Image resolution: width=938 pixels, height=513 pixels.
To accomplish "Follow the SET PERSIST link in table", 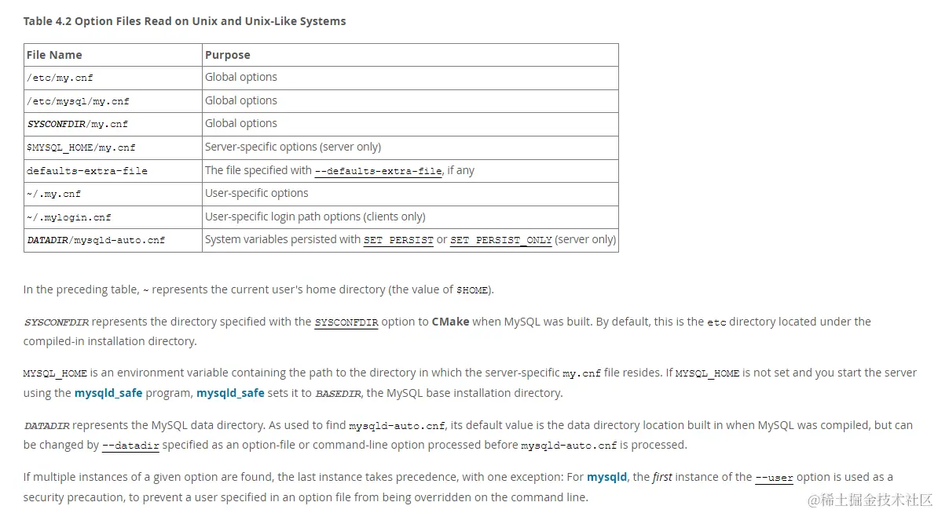I will 398,240.
